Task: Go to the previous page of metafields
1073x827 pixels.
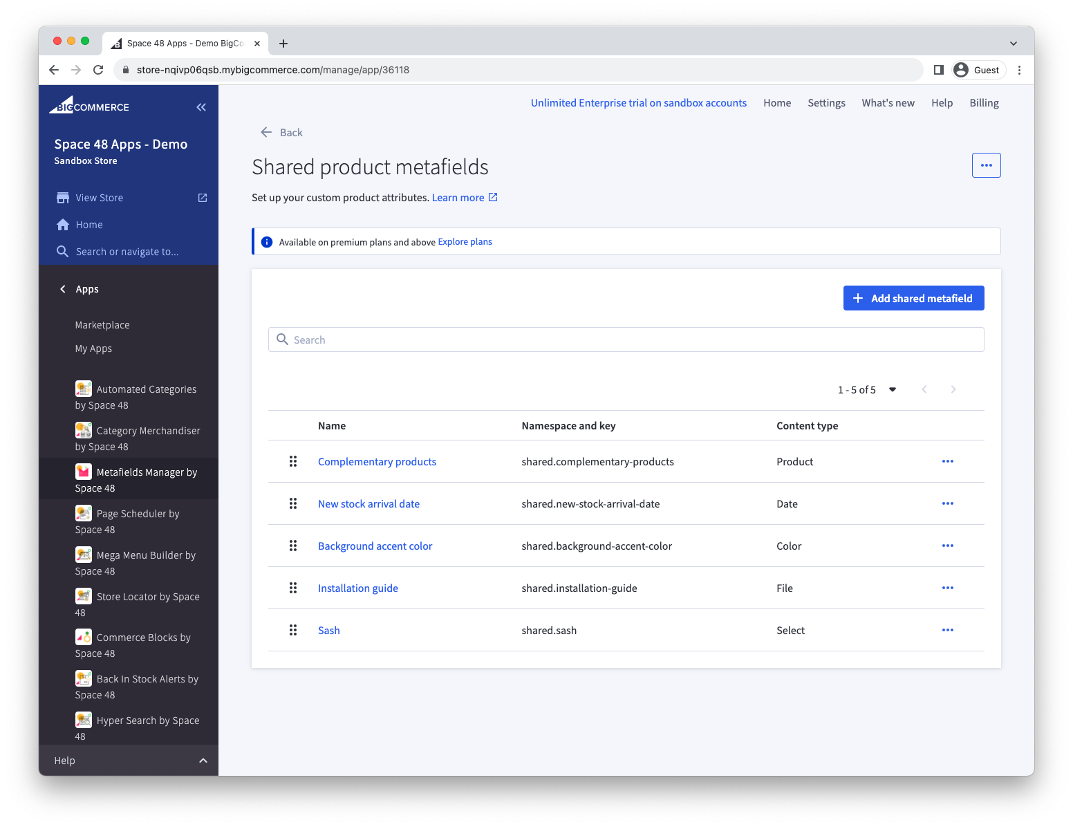Action: pos(924,389)
